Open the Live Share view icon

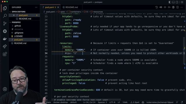point(5,47)
